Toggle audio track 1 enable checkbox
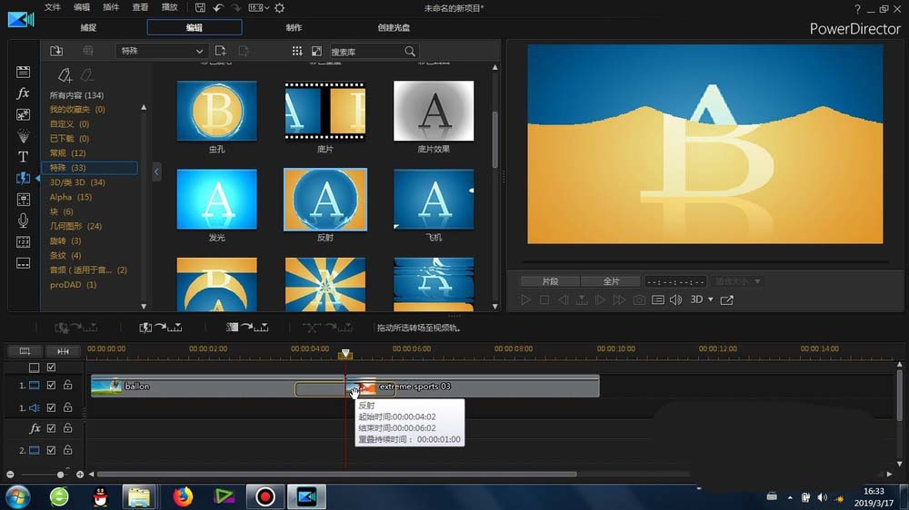The height and width of the screenshot is (510, 909). [x=51, y=408]
